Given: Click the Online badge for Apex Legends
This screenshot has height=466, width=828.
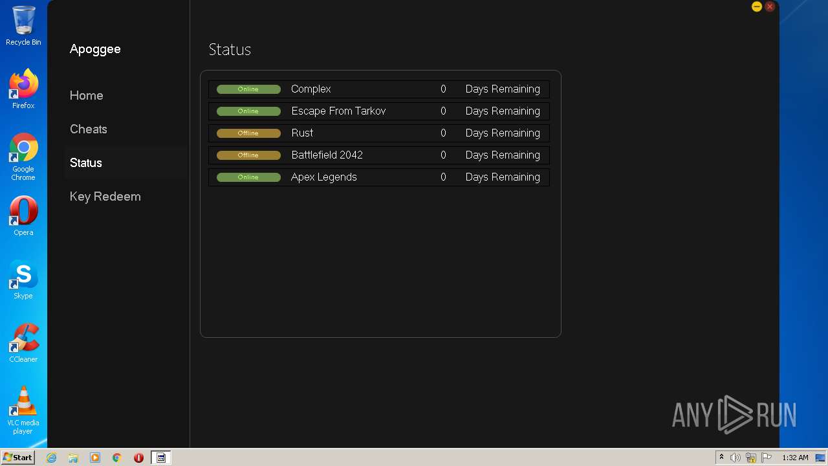Looking at the screenshot, I should click(248, 177).
